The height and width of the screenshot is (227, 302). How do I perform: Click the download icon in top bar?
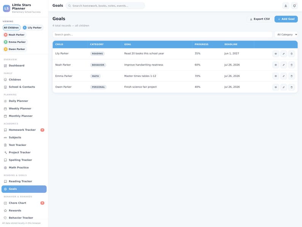click(286, 6)
